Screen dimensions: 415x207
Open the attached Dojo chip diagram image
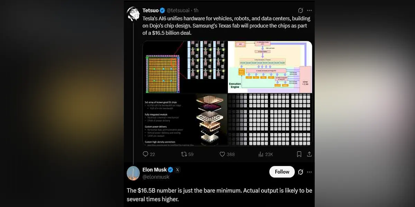[228, 93]
